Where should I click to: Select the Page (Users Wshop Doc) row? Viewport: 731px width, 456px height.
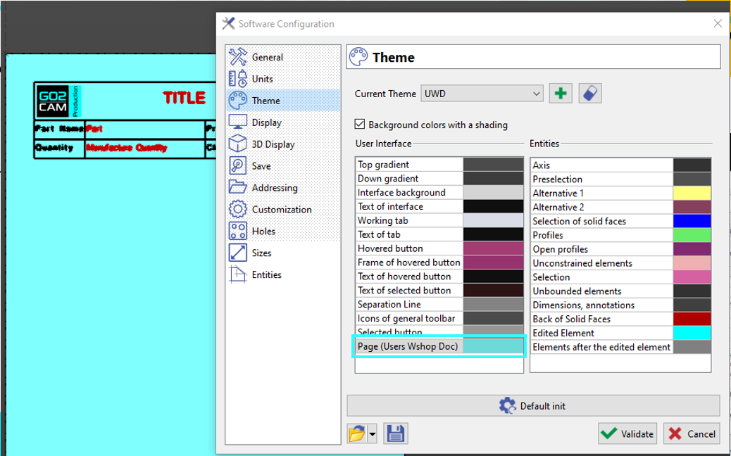coord(408,346)
